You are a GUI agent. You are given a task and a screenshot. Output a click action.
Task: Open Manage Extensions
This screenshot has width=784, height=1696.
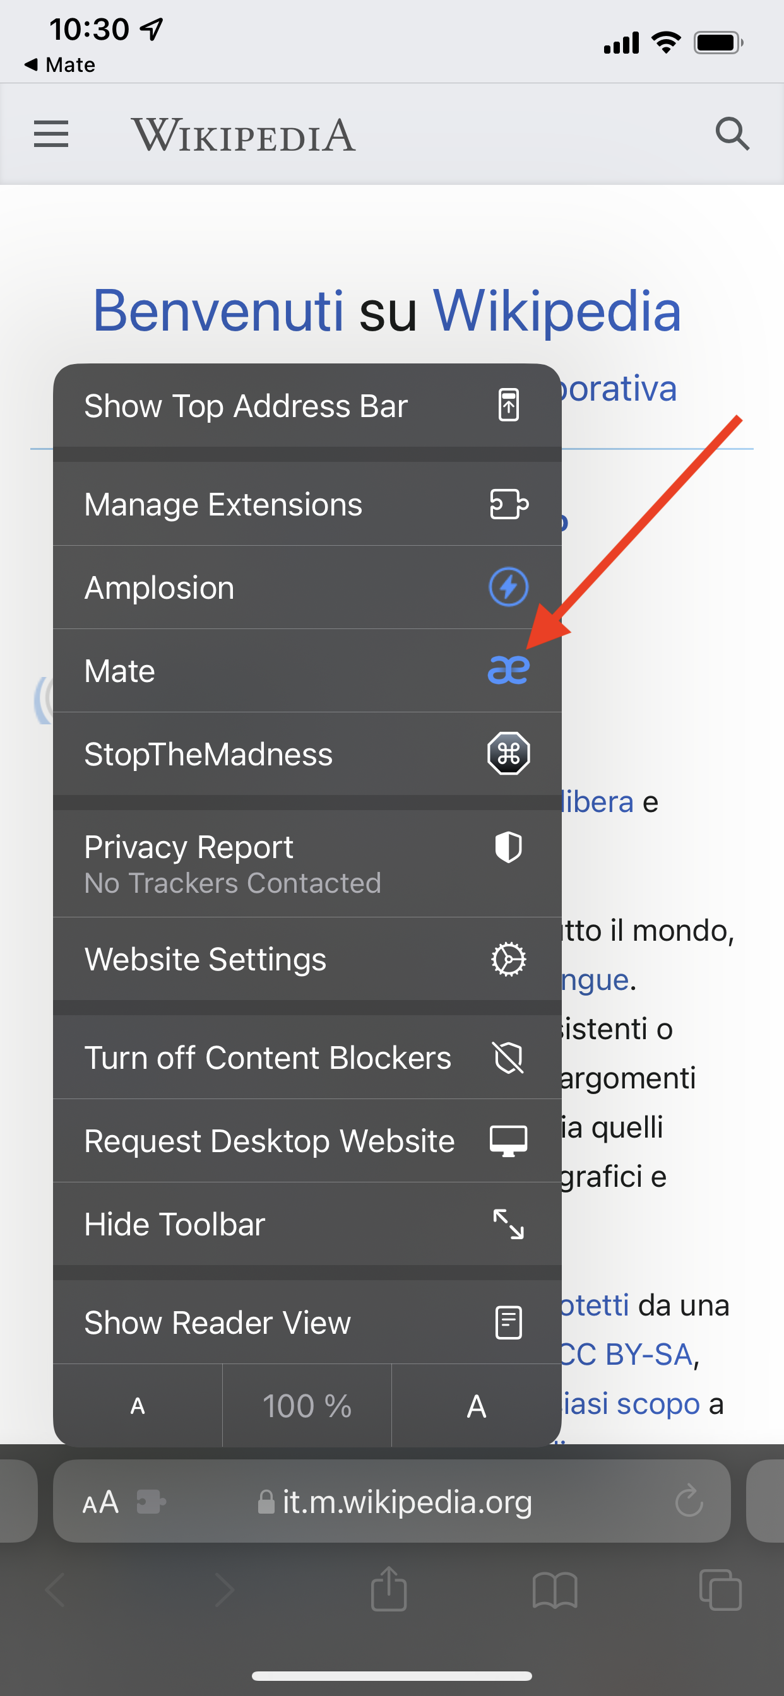tap(307, 504)
